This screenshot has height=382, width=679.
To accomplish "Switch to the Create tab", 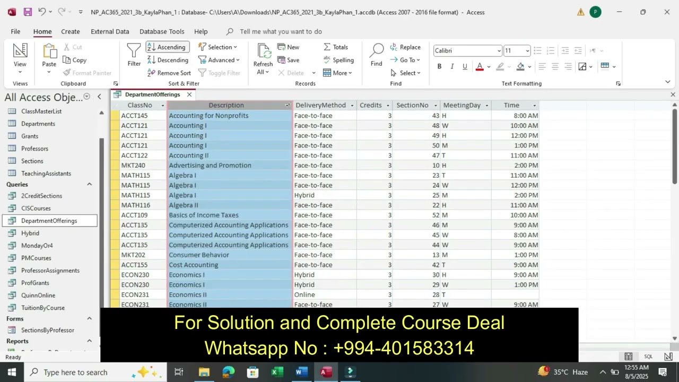I will coord(70,32).
